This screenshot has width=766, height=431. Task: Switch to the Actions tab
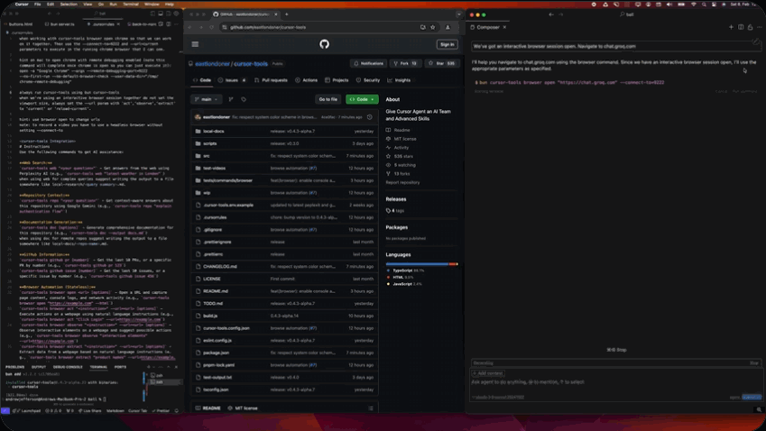pyautogui.click(x=306, y=80)
